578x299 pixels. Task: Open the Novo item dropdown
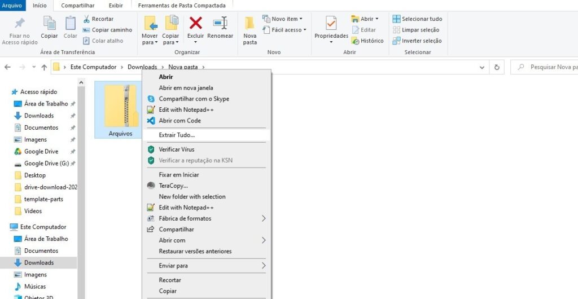tap(282, 19)
